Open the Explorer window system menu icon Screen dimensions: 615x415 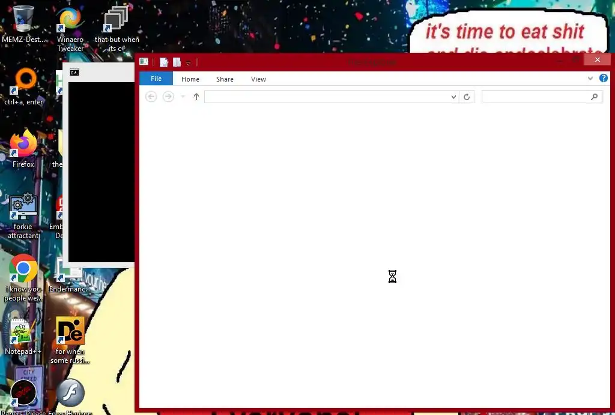tap(144, 62)
